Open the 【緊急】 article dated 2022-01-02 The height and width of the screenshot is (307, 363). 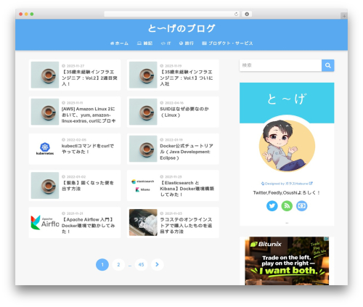coord(75,186)
